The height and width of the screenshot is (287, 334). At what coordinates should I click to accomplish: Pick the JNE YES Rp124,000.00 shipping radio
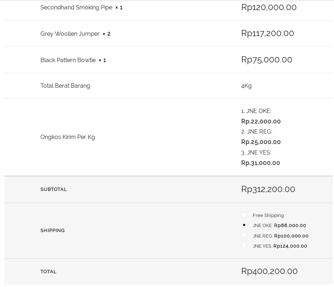(244, 245)
